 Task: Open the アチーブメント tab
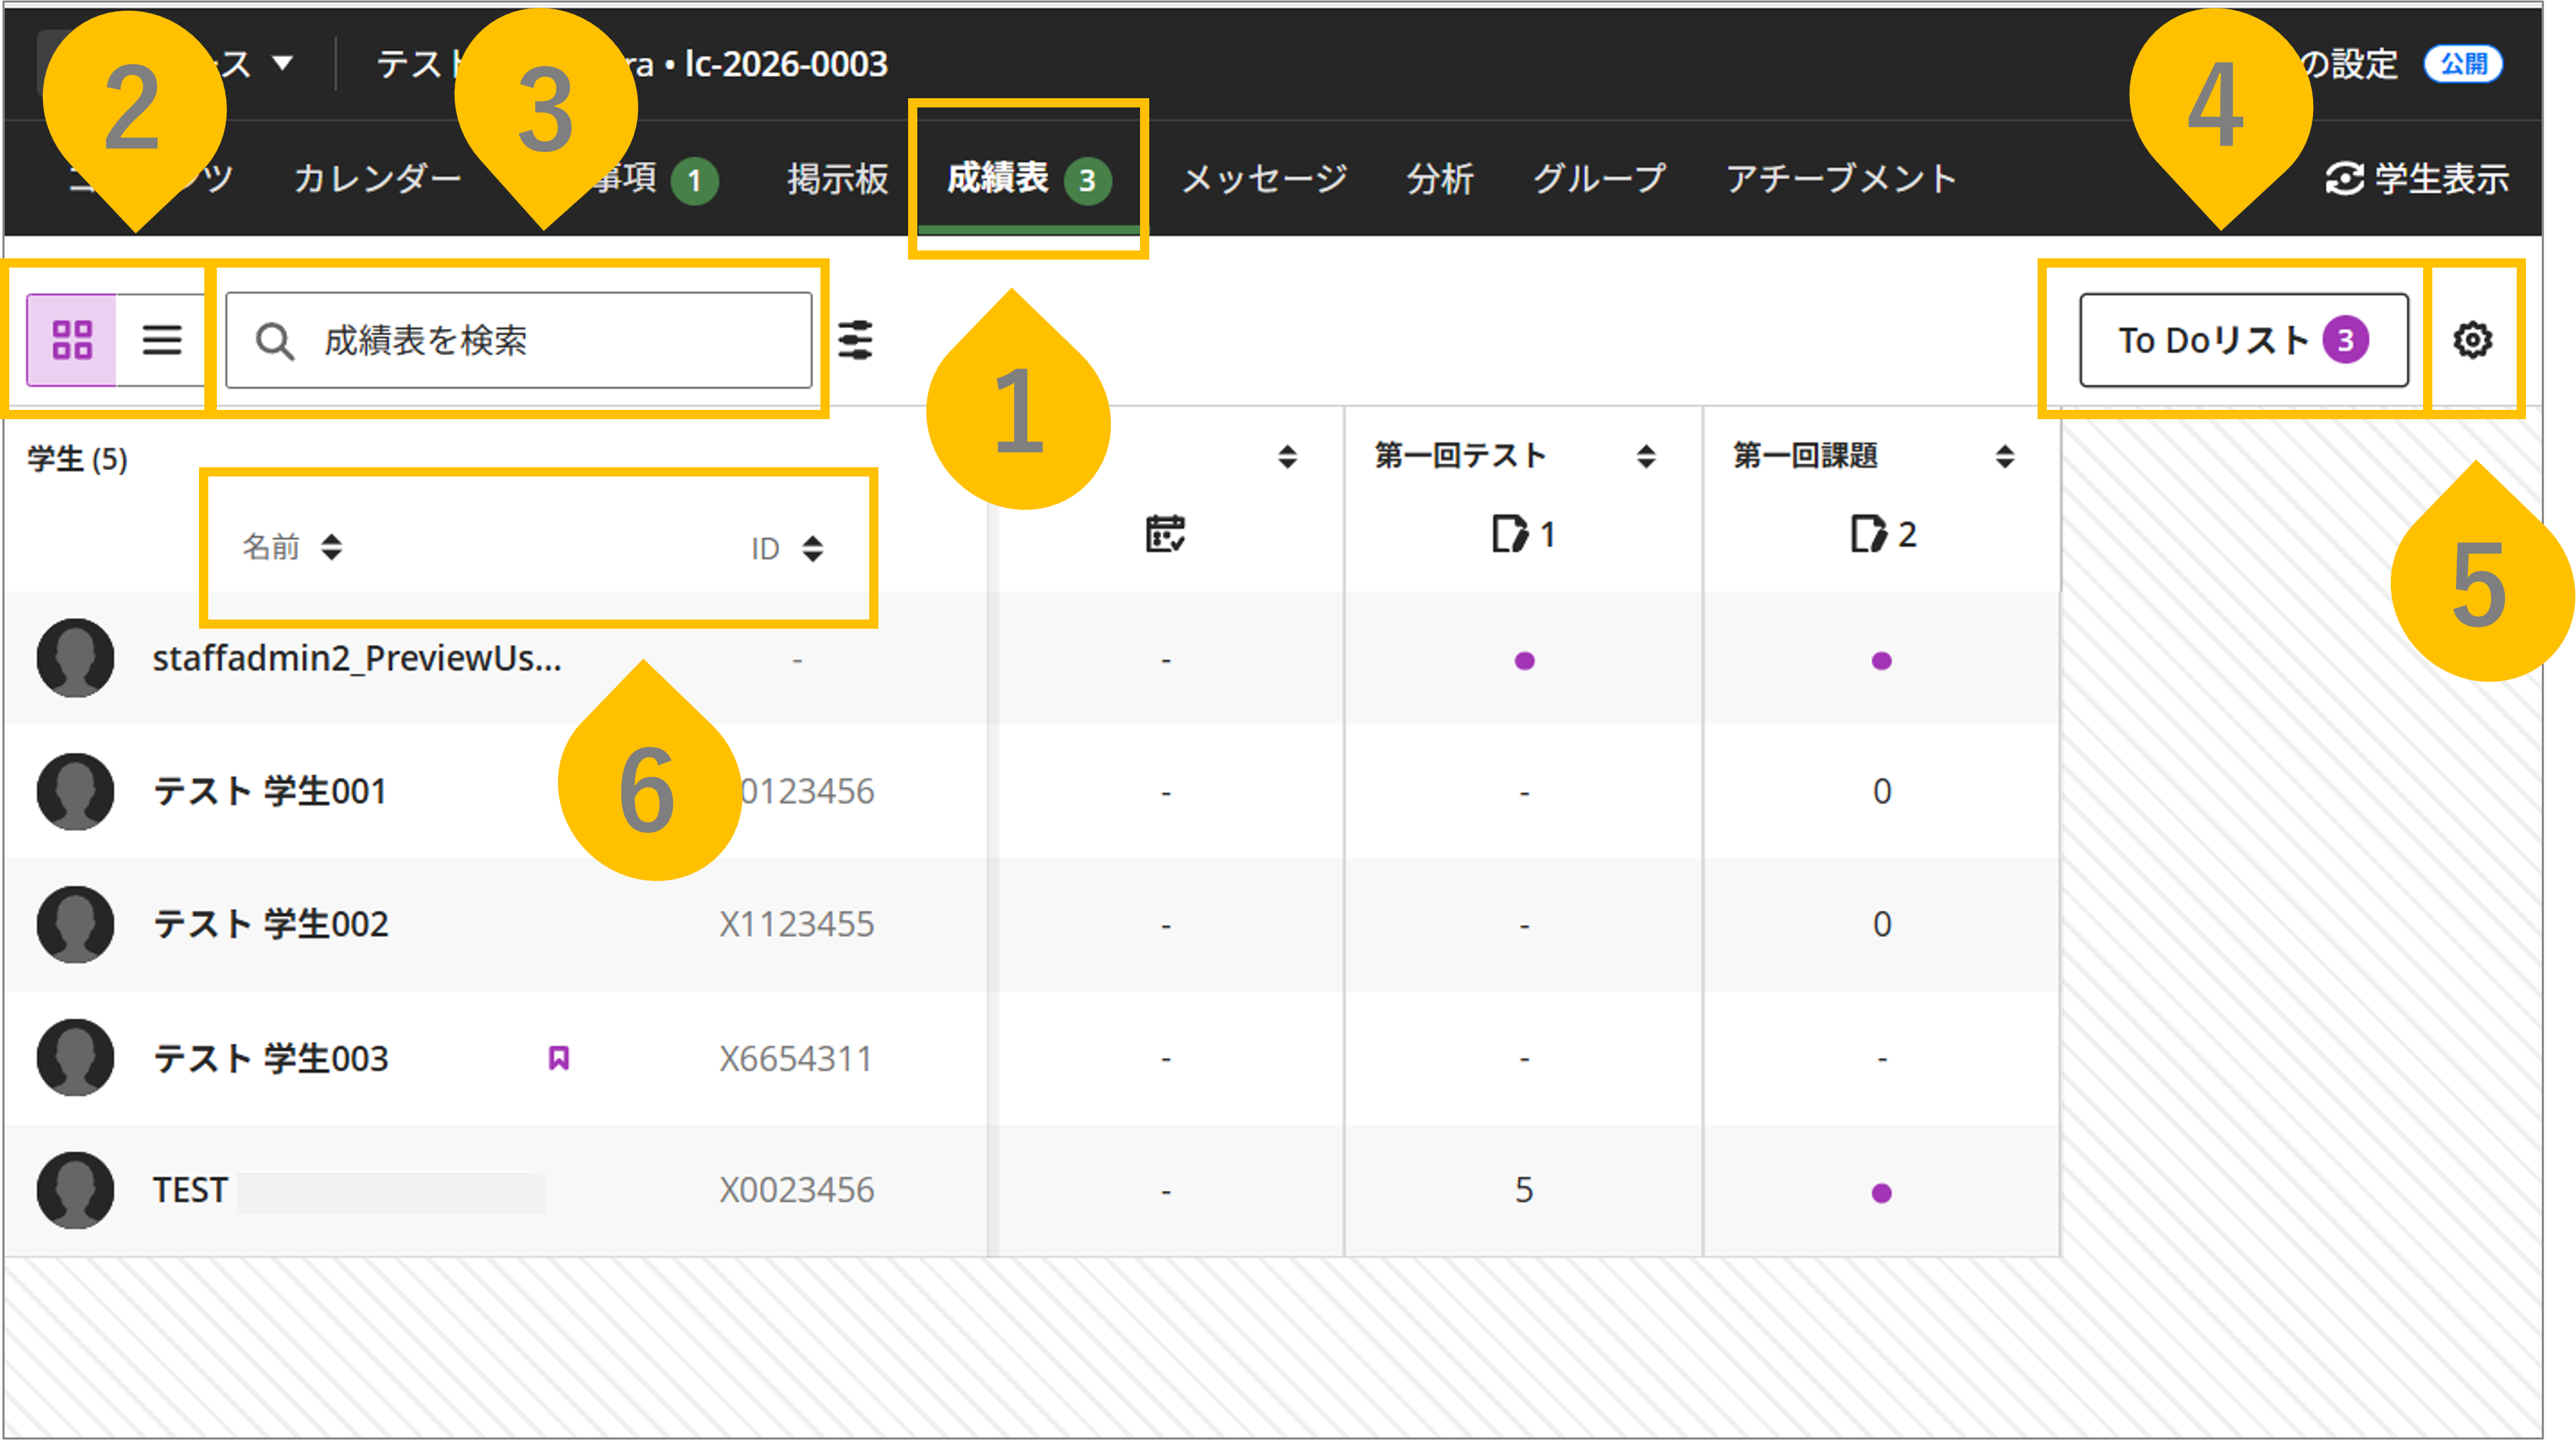1841,179
